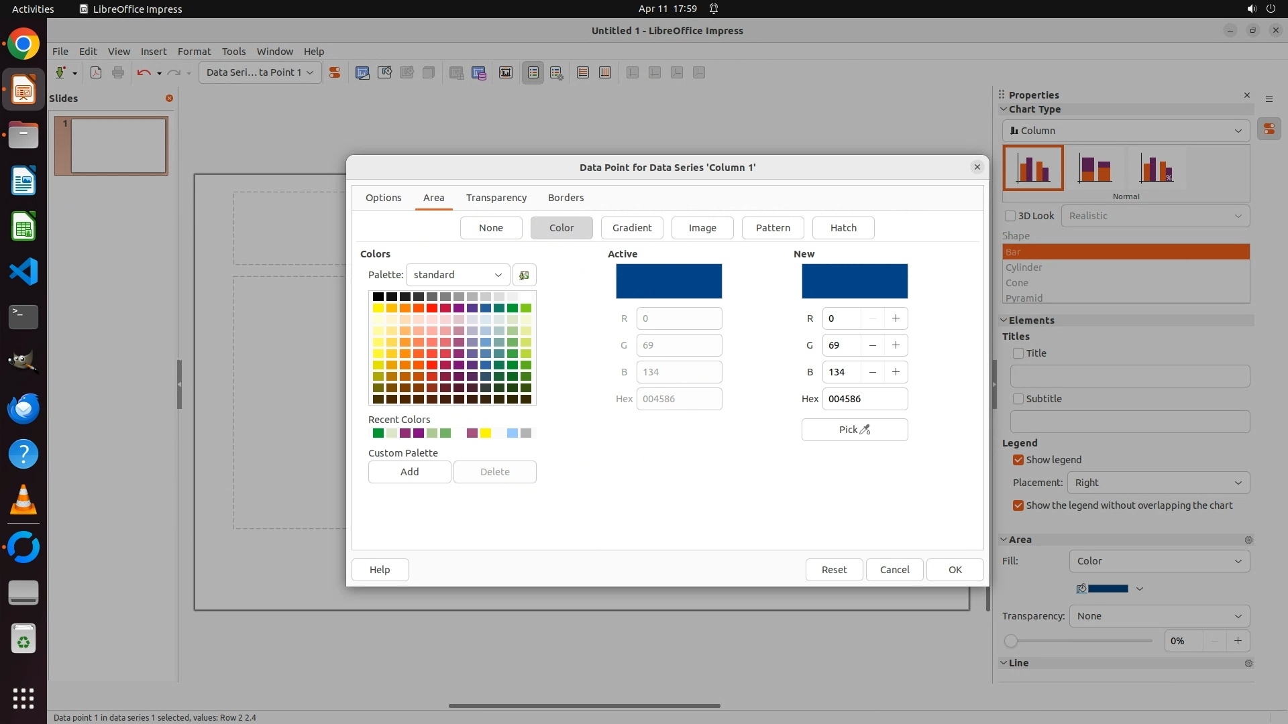Uncheck the Show legend checkbox
This screenshot has width=1288, height=724.
point(1018,460)
